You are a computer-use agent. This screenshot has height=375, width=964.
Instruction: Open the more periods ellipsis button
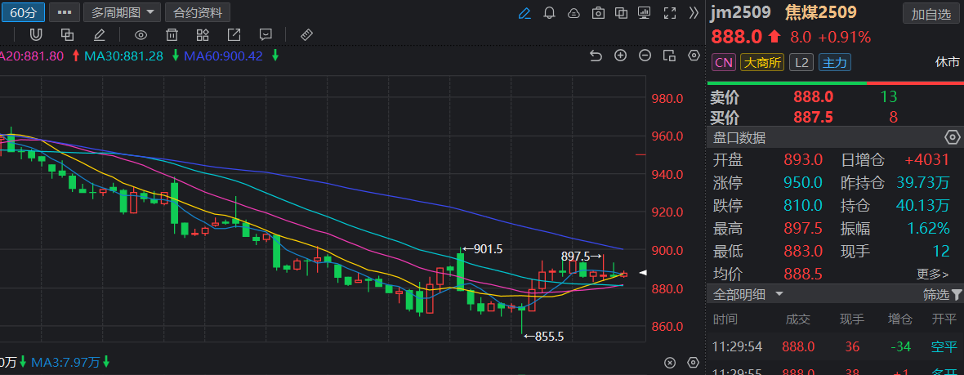click(64, 12)
